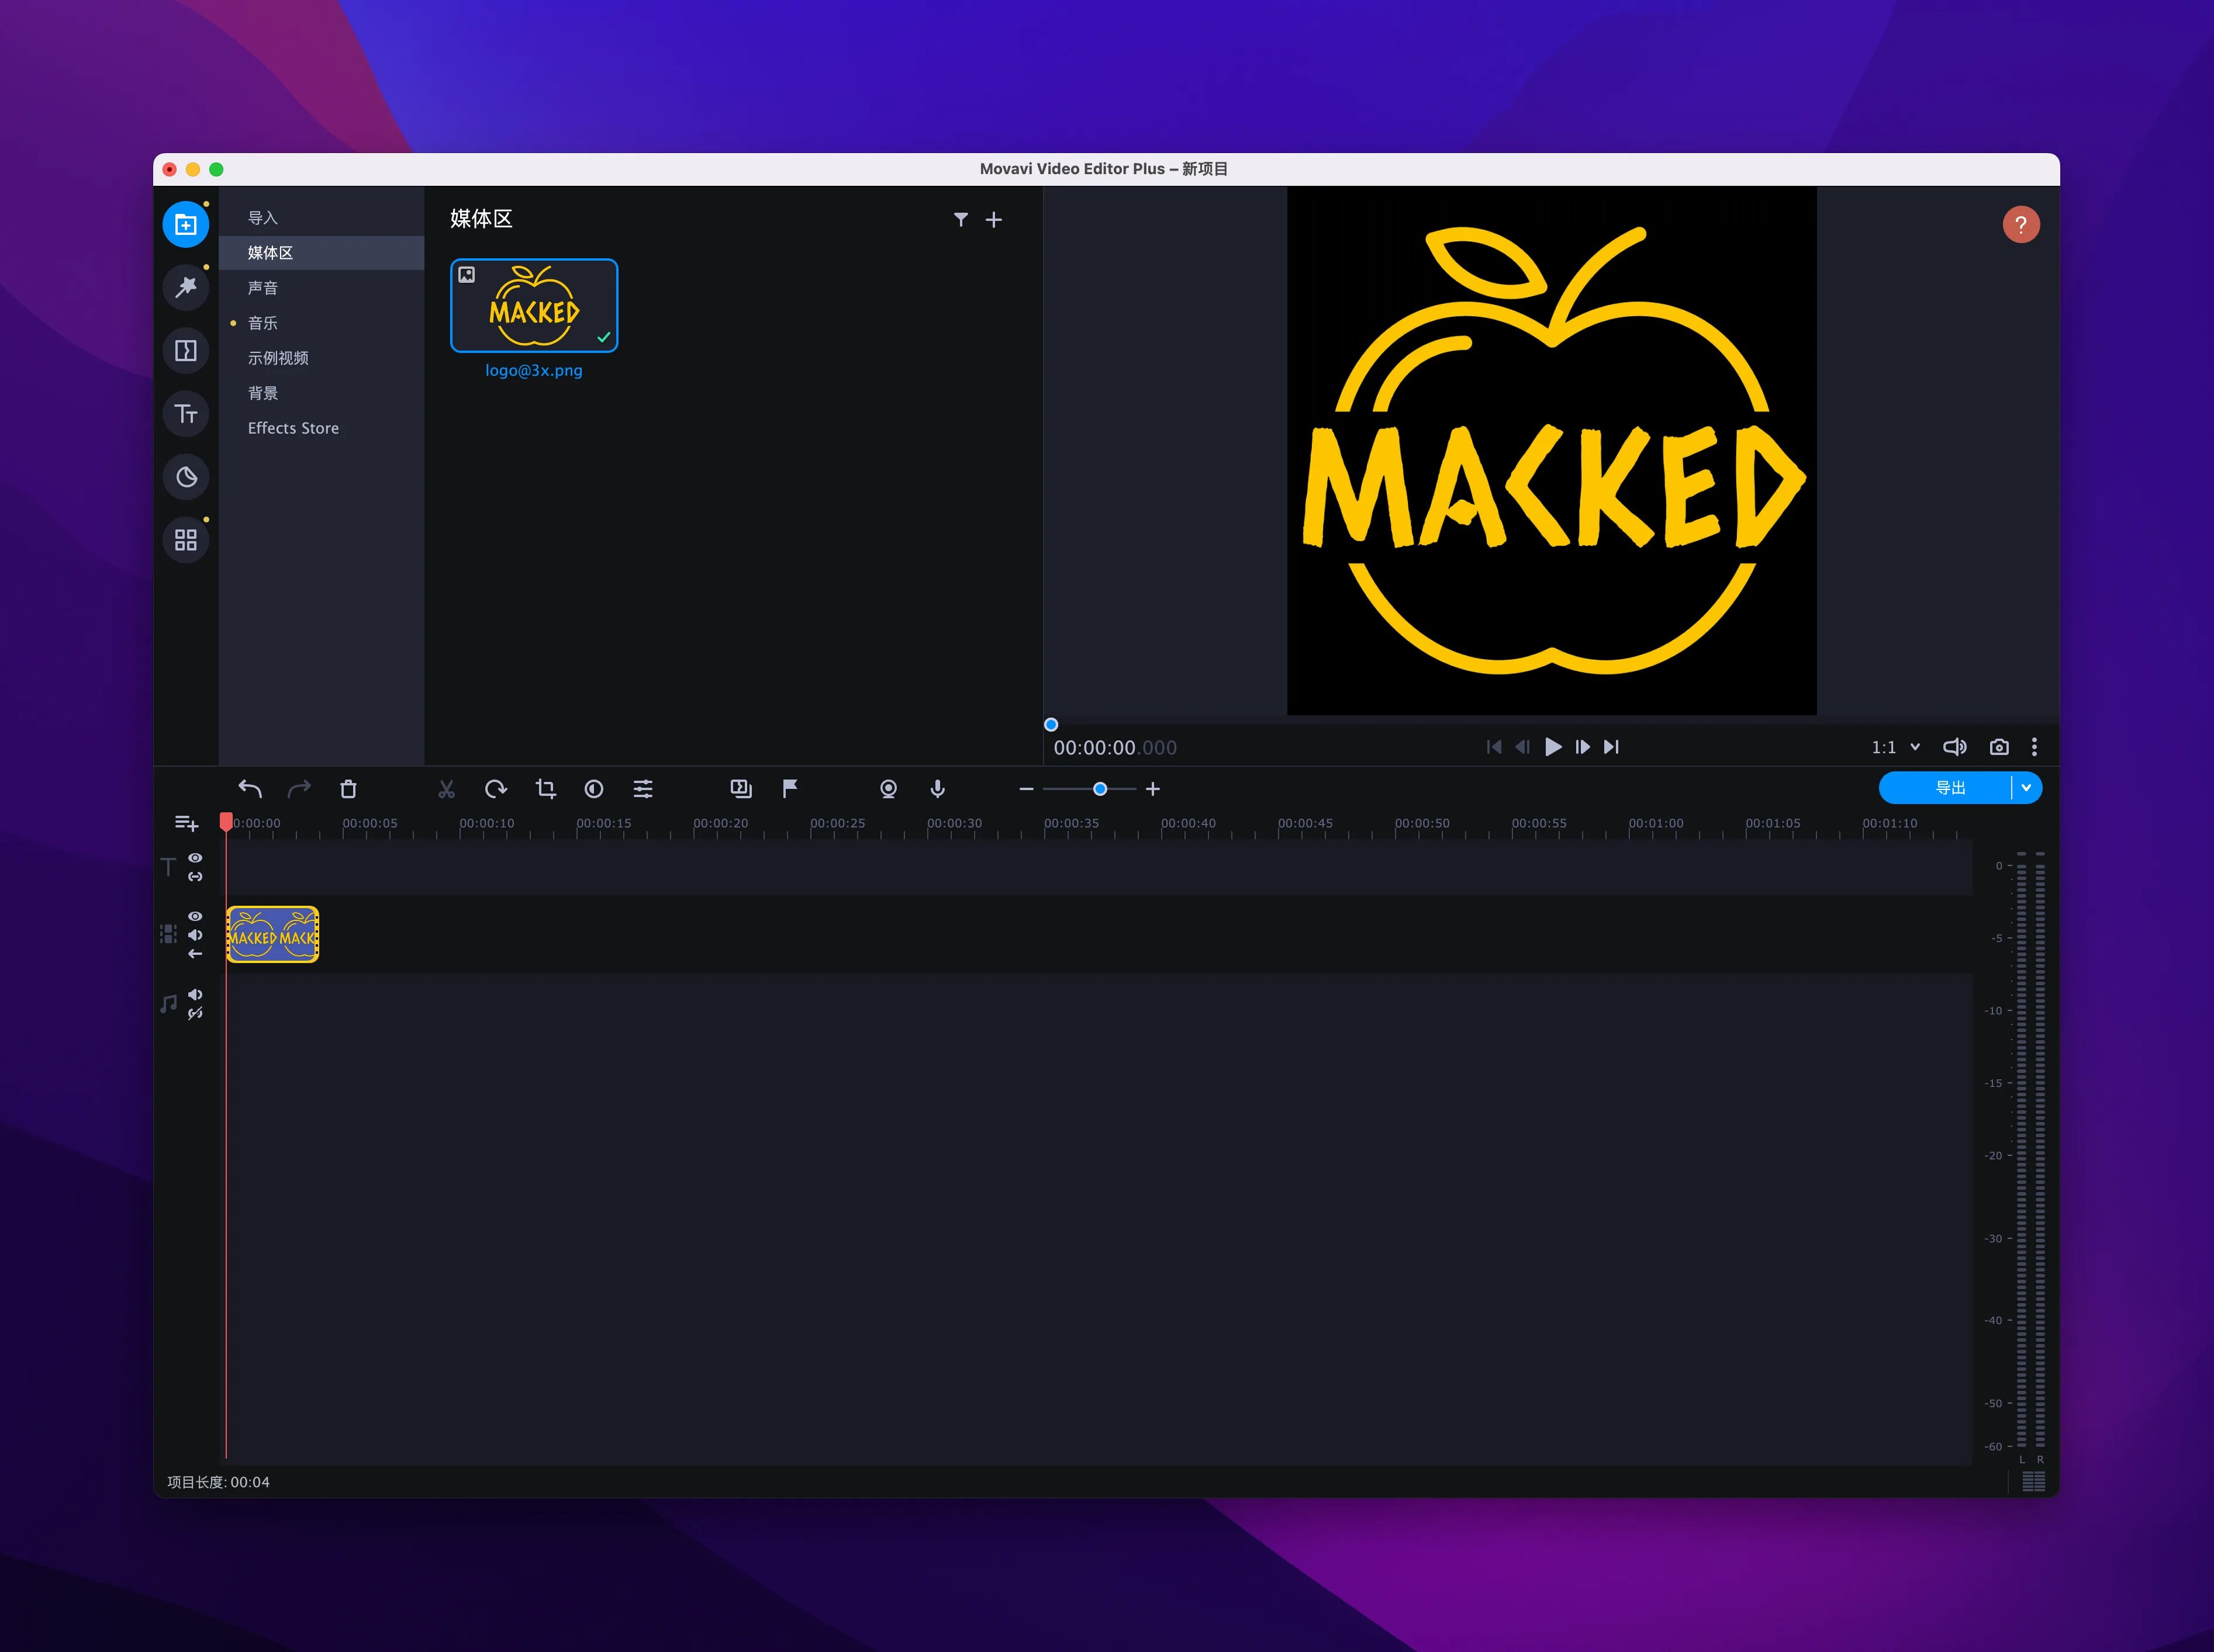
Task: Play the preview video
Action: tap(1553, 747)
